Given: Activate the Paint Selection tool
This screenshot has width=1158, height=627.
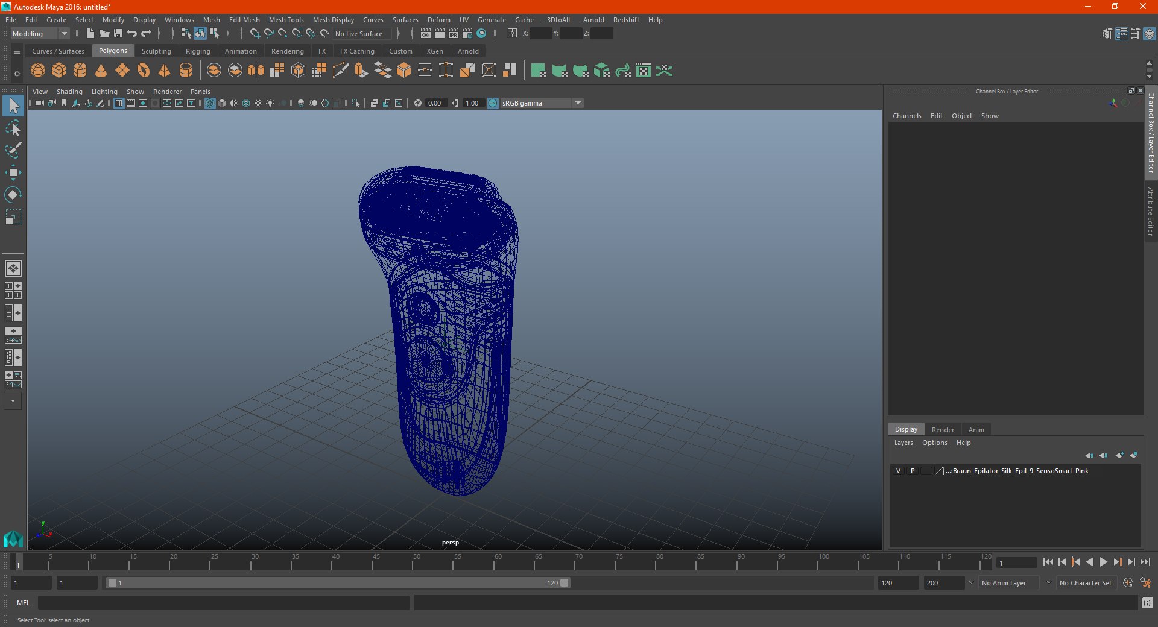Looking at the screenshot, I should [x=13, y=150].
